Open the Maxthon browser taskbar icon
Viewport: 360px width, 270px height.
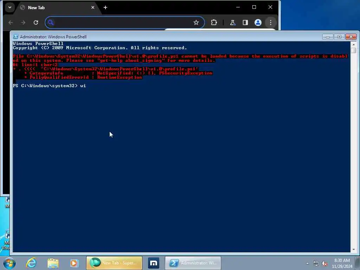153,263
